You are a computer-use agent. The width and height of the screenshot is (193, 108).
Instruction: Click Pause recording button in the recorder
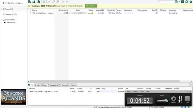pyautogui.click(x=180, y=100)
